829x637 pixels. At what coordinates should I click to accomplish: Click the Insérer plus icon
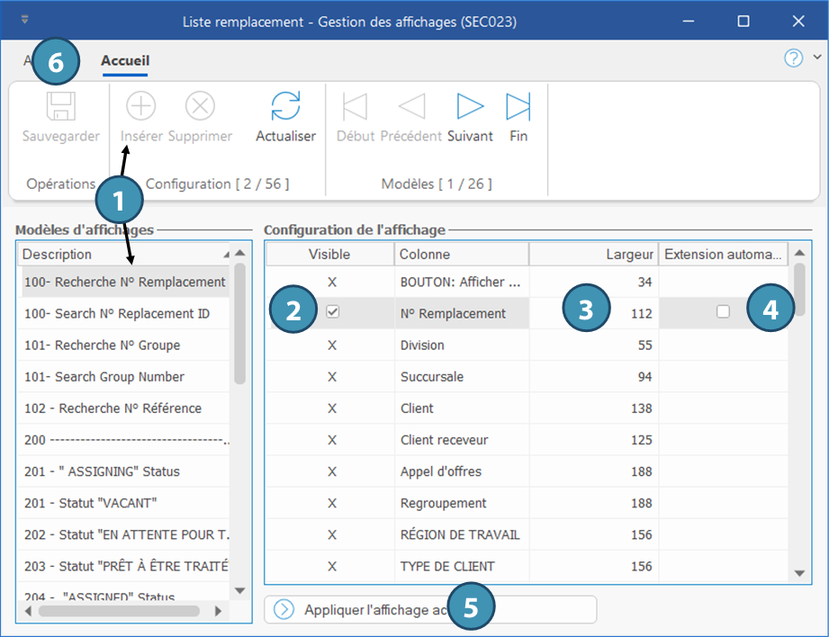tap(140, 107)
